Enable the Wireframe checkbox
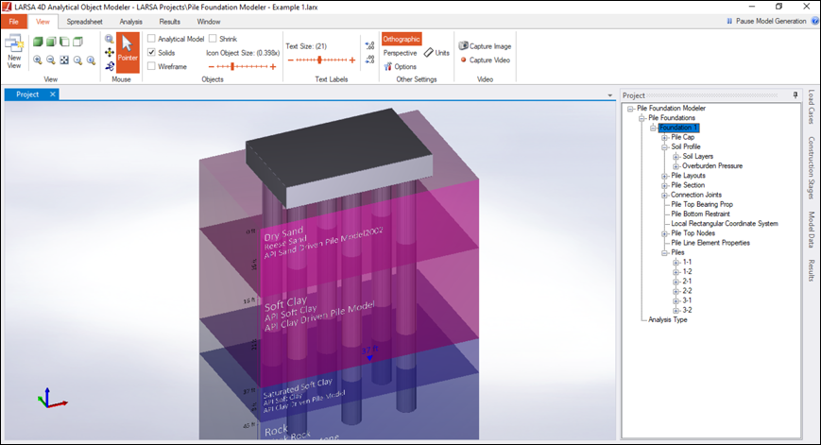 pyautogui.click(x=151, y=66)
